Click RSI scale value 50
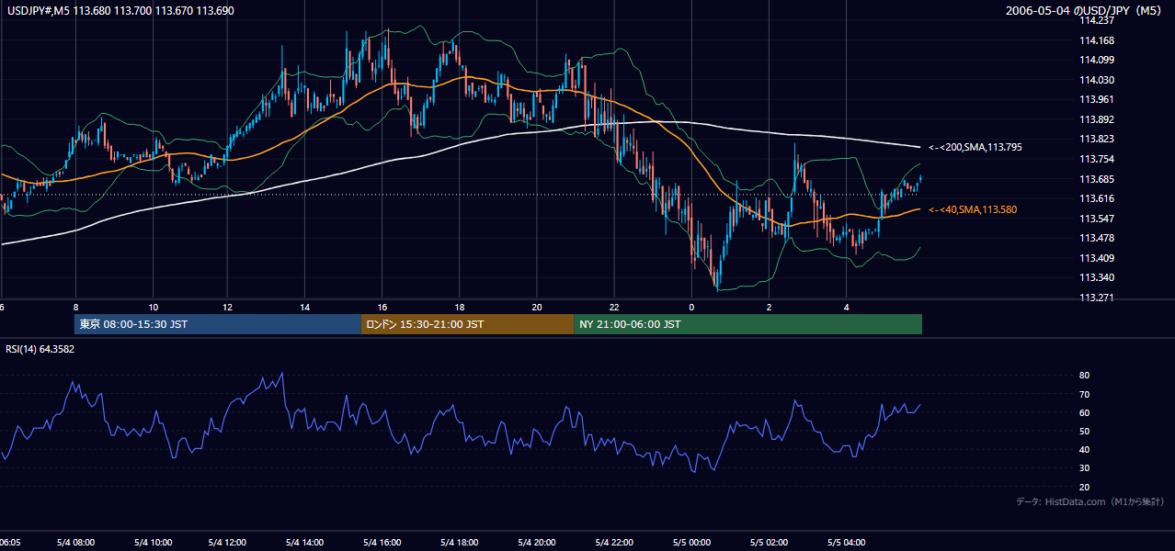 pos(1084,431)
